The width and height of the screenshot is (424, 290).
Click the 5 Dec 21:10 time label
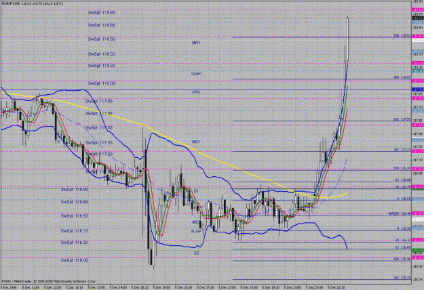(337, 287)
